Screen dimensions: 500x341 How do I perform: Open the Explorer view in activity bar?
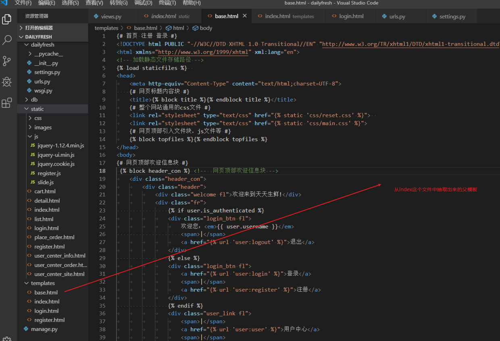click(7, 19)
